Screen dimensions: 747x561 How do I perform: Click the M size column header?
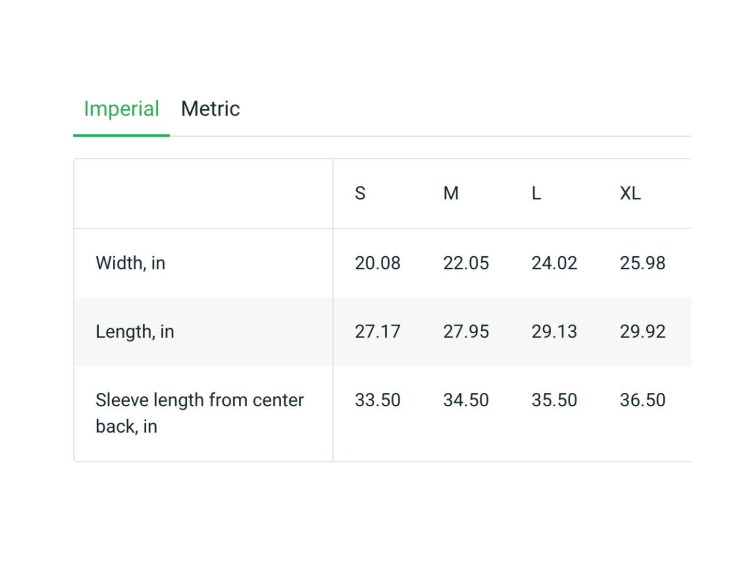click(451, 193)
